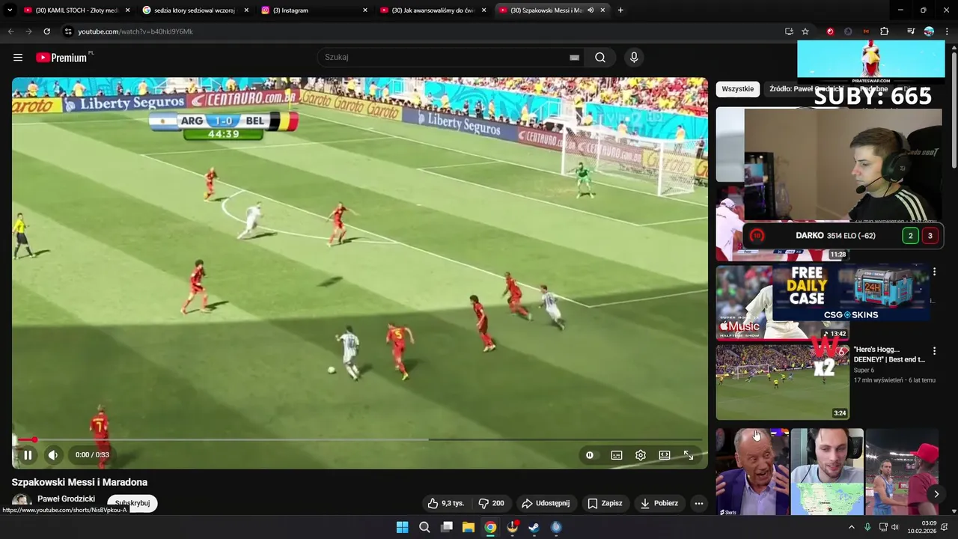This screenshot has width=958, height=539.
Task: Go back with the browser back arrow
Action: [x=10, y=31]
